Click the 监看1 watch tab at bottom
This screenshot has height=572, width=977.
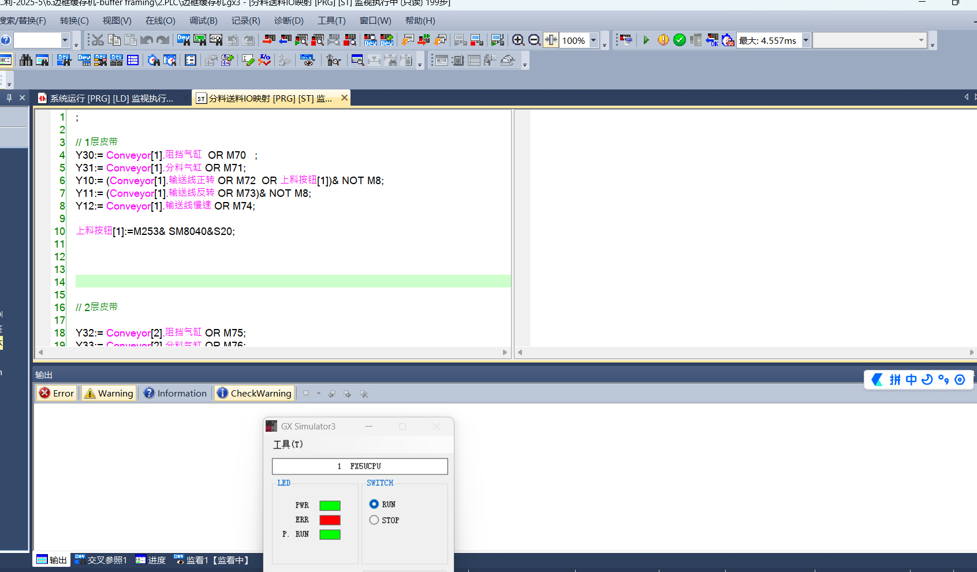tap(212, 560)
